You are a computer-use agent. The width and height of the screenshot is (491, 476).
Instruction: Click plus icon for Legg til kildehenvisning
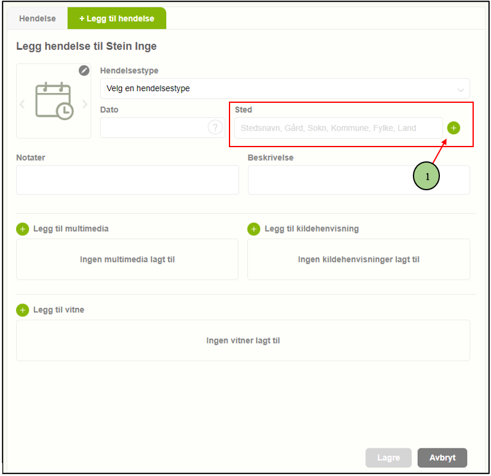(x=253, y=229)
